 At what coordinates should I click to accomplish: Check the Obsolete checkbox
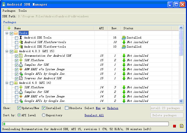[67, 108]
